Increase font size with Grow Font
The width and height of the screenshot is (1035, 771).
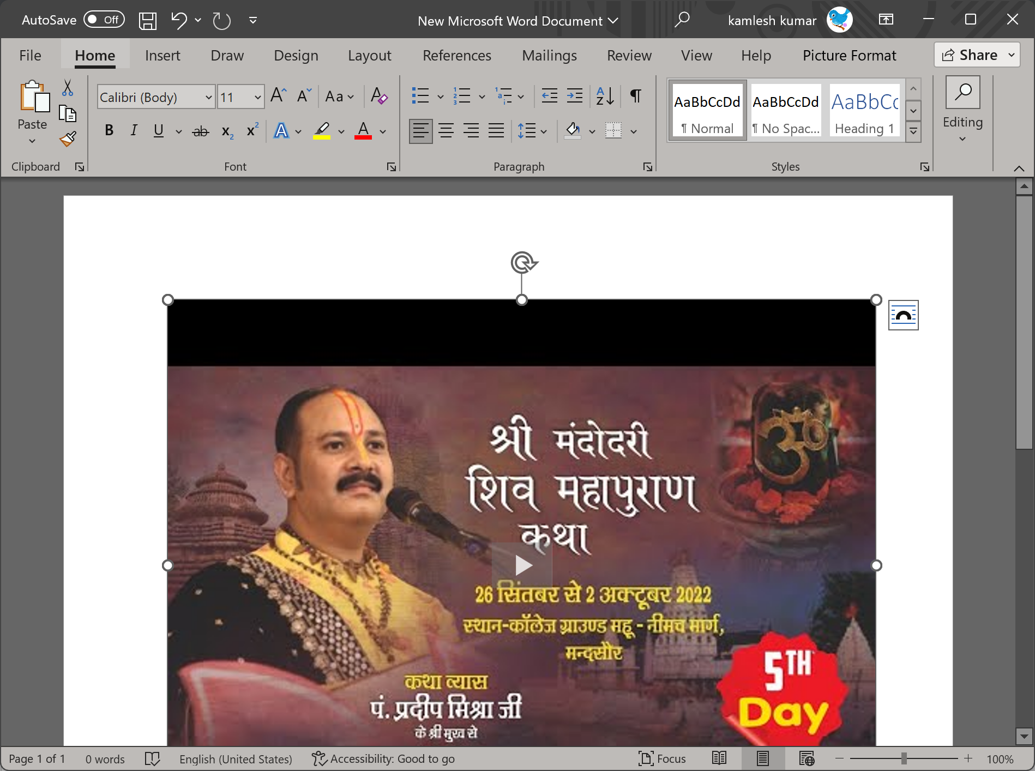(x=278, y=95)
